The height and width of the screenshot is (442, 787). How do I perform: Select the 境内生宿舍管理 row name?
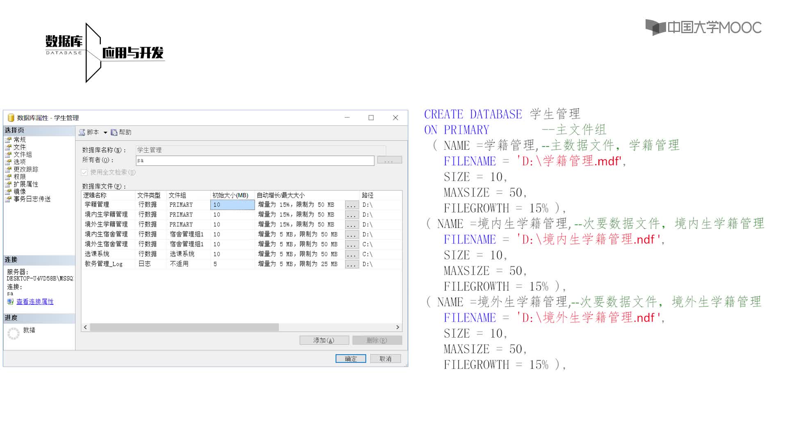[106, 234]
